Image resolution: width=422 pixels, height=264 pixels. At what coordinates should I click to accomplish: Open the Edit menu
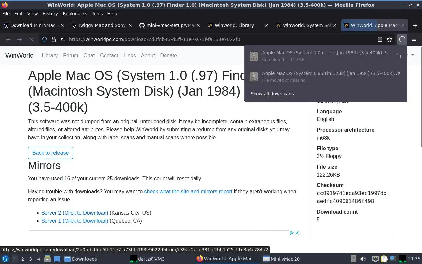[18, 14]
